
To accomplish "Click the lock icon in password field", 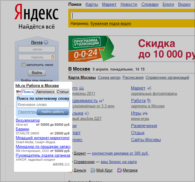I will click(x=53, y=57).
